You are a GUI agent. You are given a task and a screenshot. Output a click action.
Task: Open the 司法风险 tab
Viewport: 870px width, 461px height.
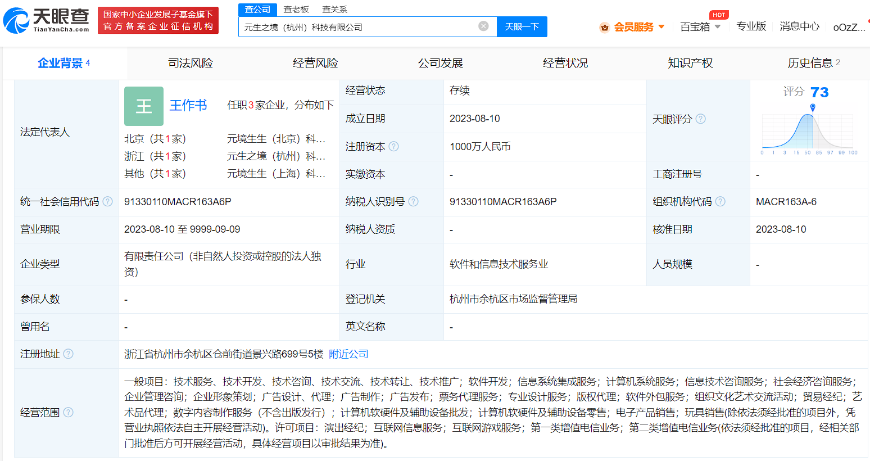[x=191, y=63]
